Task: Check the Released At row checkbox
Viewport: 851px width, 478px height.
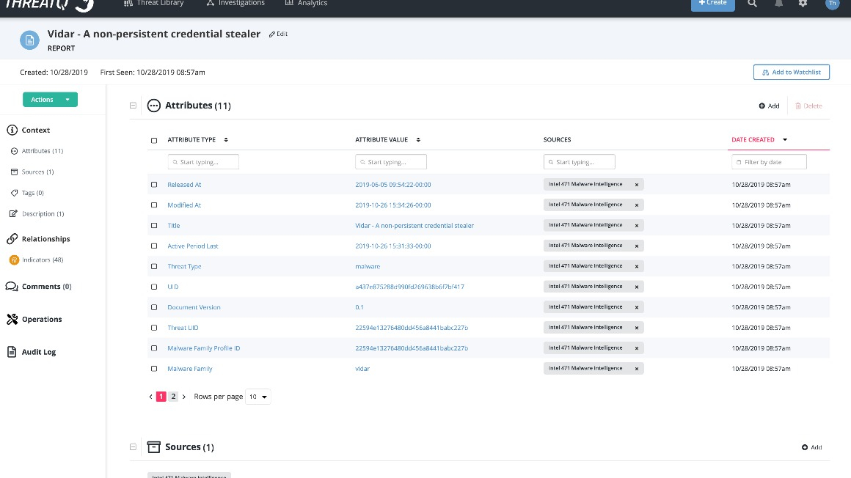Action: (154, 185)
